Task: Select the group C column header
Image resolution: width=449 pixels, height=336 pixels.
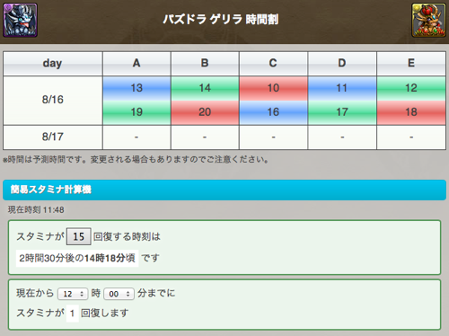Action: click(273, 64)
